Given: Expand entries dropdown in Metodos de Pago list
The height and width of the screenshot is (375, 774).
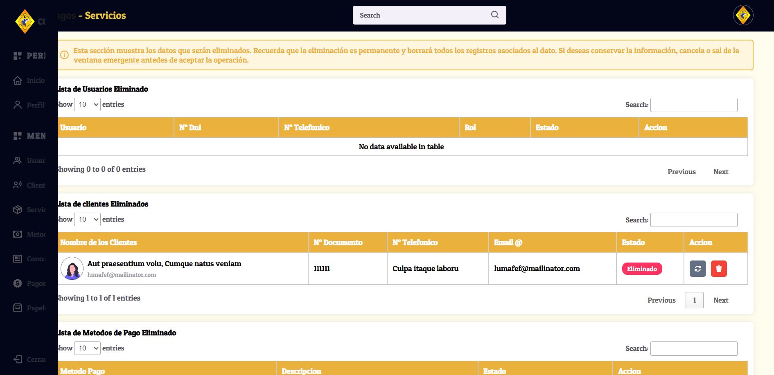Looking at the screenshot, I should tap(88, 348).
